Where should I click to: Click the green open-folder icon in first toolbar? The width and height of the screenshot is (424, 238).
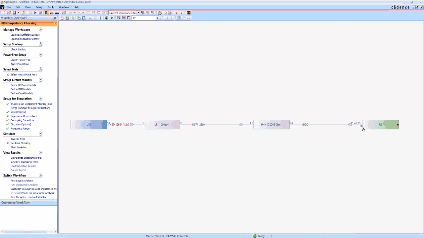point(64,13)
